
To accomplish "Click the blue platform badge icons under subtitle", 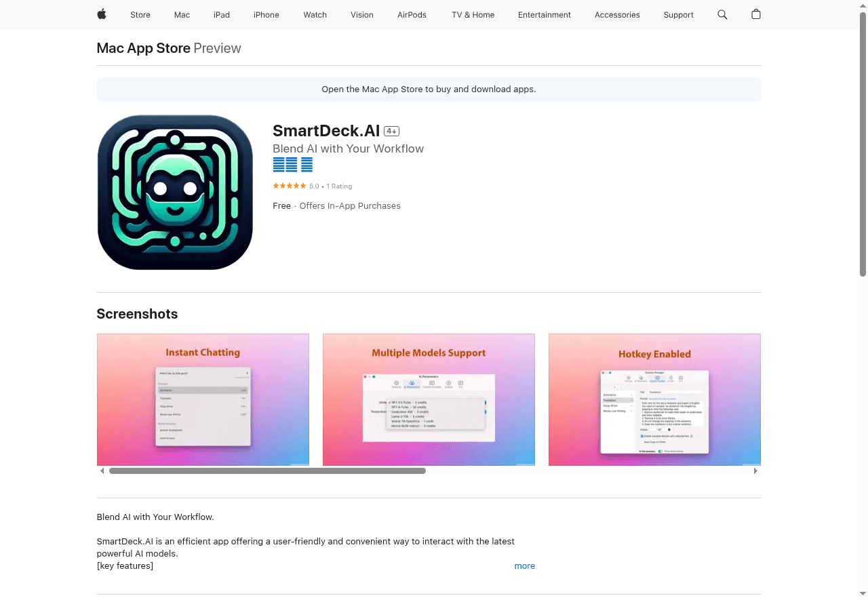I will tap(292, 164).
